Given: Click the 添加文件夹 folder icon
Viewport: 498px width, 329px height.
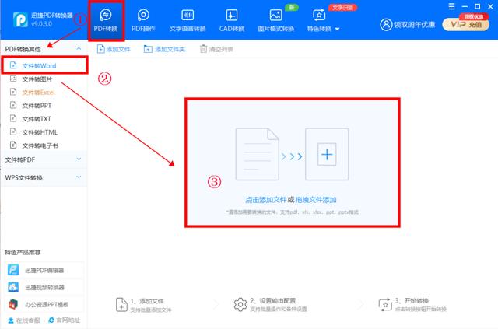Looking at the screenshot, I should [x=148, y=49].
